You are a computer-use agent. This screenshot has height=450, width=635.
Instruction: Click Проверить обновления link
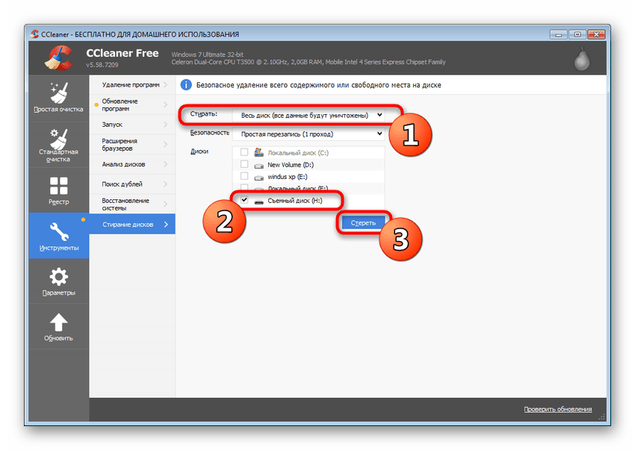point(557,409)
